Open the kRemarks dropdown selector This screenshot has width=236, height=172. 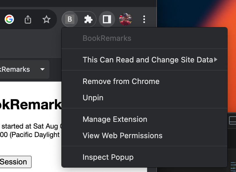[24, 69]
